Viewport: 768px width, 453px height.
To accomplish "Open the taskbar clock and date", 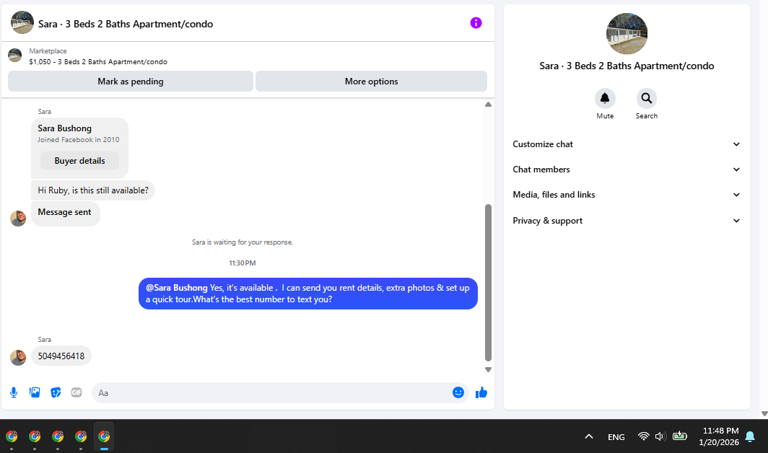I will [x=719, y=436].
